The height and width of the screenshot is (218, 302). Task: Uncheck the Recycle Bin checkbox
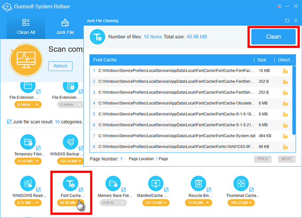[x=209, y=190]
